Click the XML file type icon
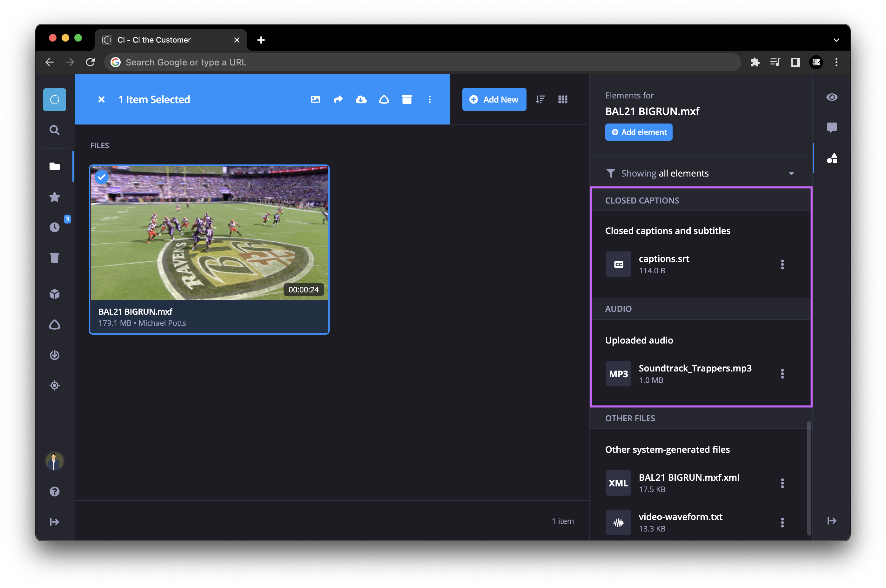Viewport: 886px width, 588px height. tap(618, 483)
